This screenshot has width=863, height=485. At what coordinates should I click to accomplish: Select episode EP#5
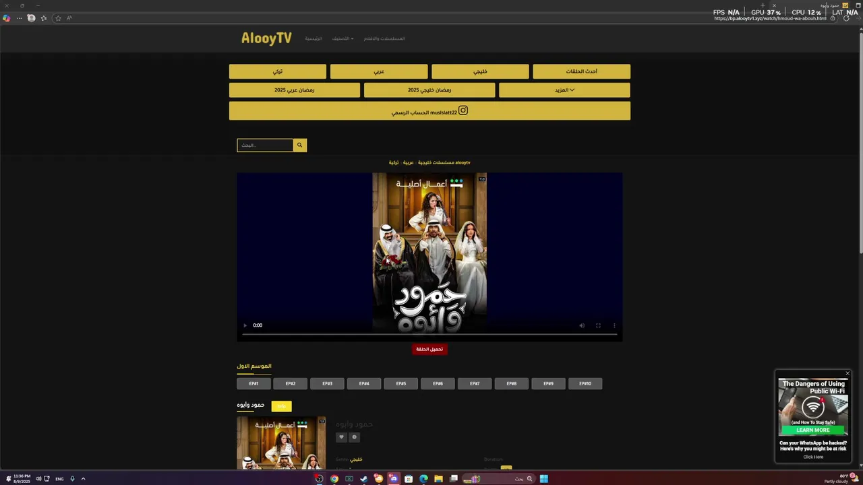pyautogui.click(x=401, y=383)
